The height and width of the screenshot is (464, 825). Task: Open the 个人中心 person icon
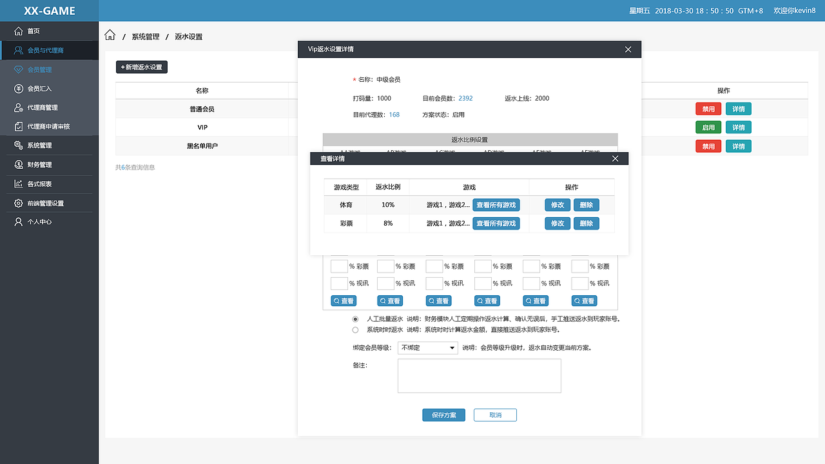click(18, 222)
